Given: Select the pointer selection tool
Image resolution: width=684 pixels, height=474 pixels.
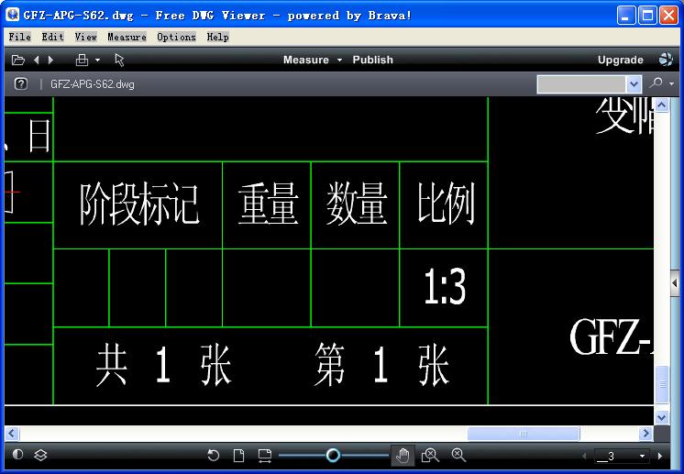Looking at the screenshot, I should [119, 60].
